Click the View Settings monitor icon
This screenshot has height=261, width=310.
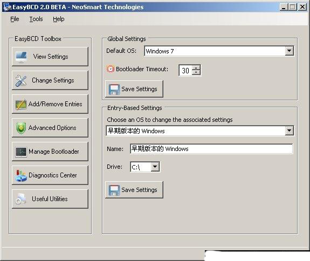pos(21,57)
